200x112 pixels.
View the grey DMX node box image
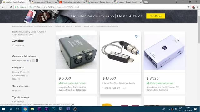click(77, 52)
